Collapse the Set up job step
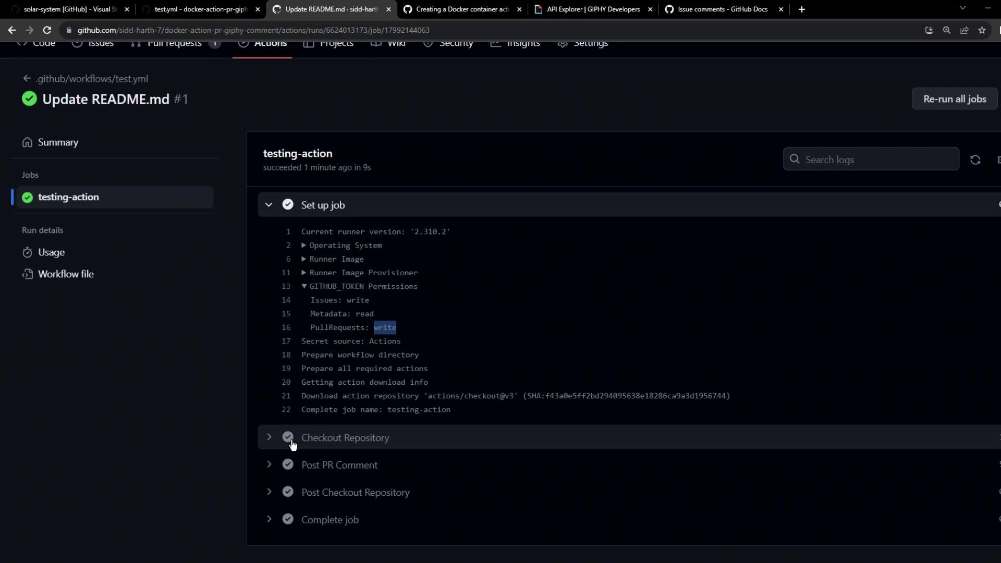The width and height of the screenshot is (1001, 563). (x=268, y=205)
